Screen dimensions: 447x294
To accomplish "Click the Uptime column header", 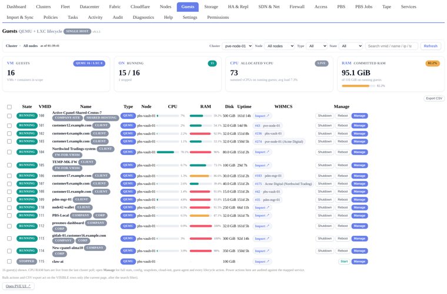I will (244, 107).
